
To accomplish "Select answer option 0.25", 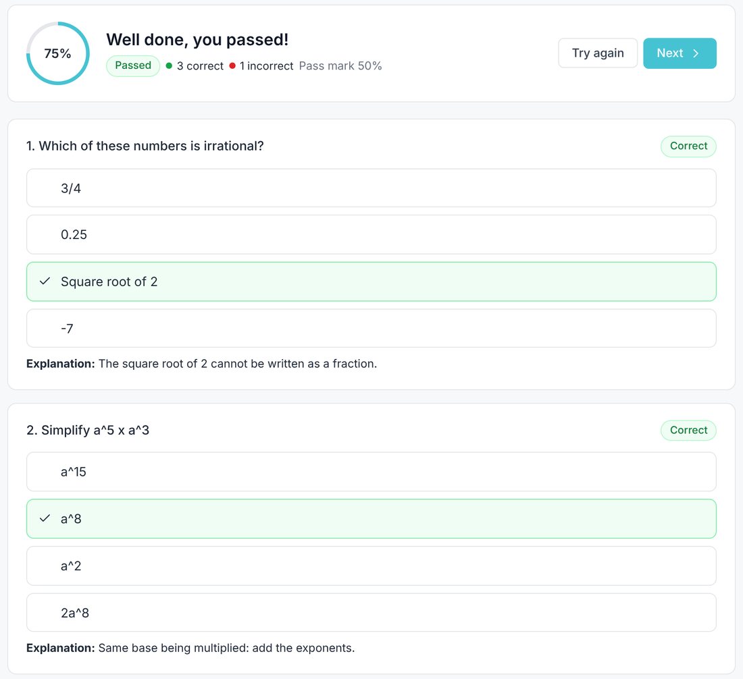I will tap(371, 234).
